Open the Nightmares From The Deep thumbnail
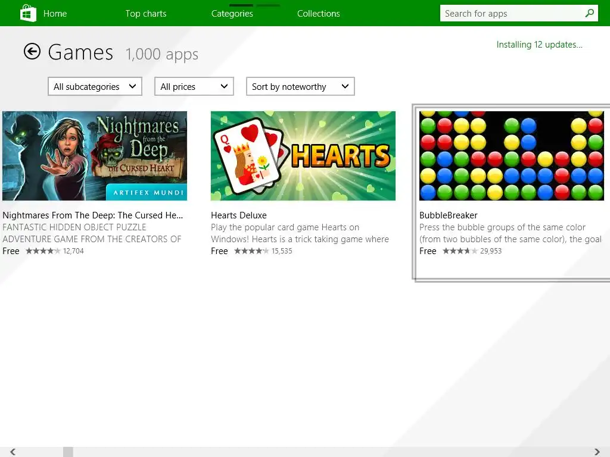 tap(95, 156)
